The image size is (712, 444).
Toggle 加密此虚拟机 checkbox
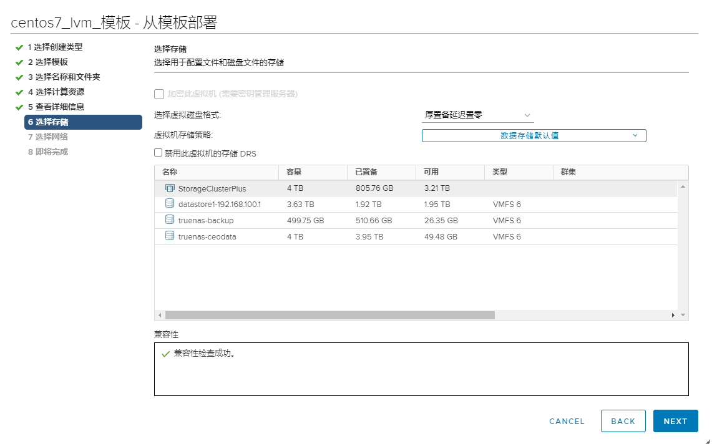[159, 94]
